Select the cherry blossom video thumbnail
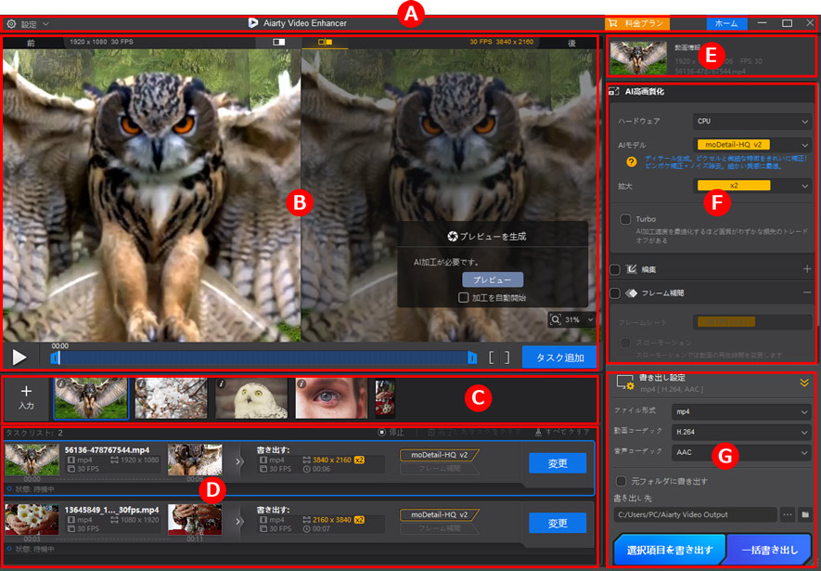This screenshot has width=821, height=571. click(172, 398)
